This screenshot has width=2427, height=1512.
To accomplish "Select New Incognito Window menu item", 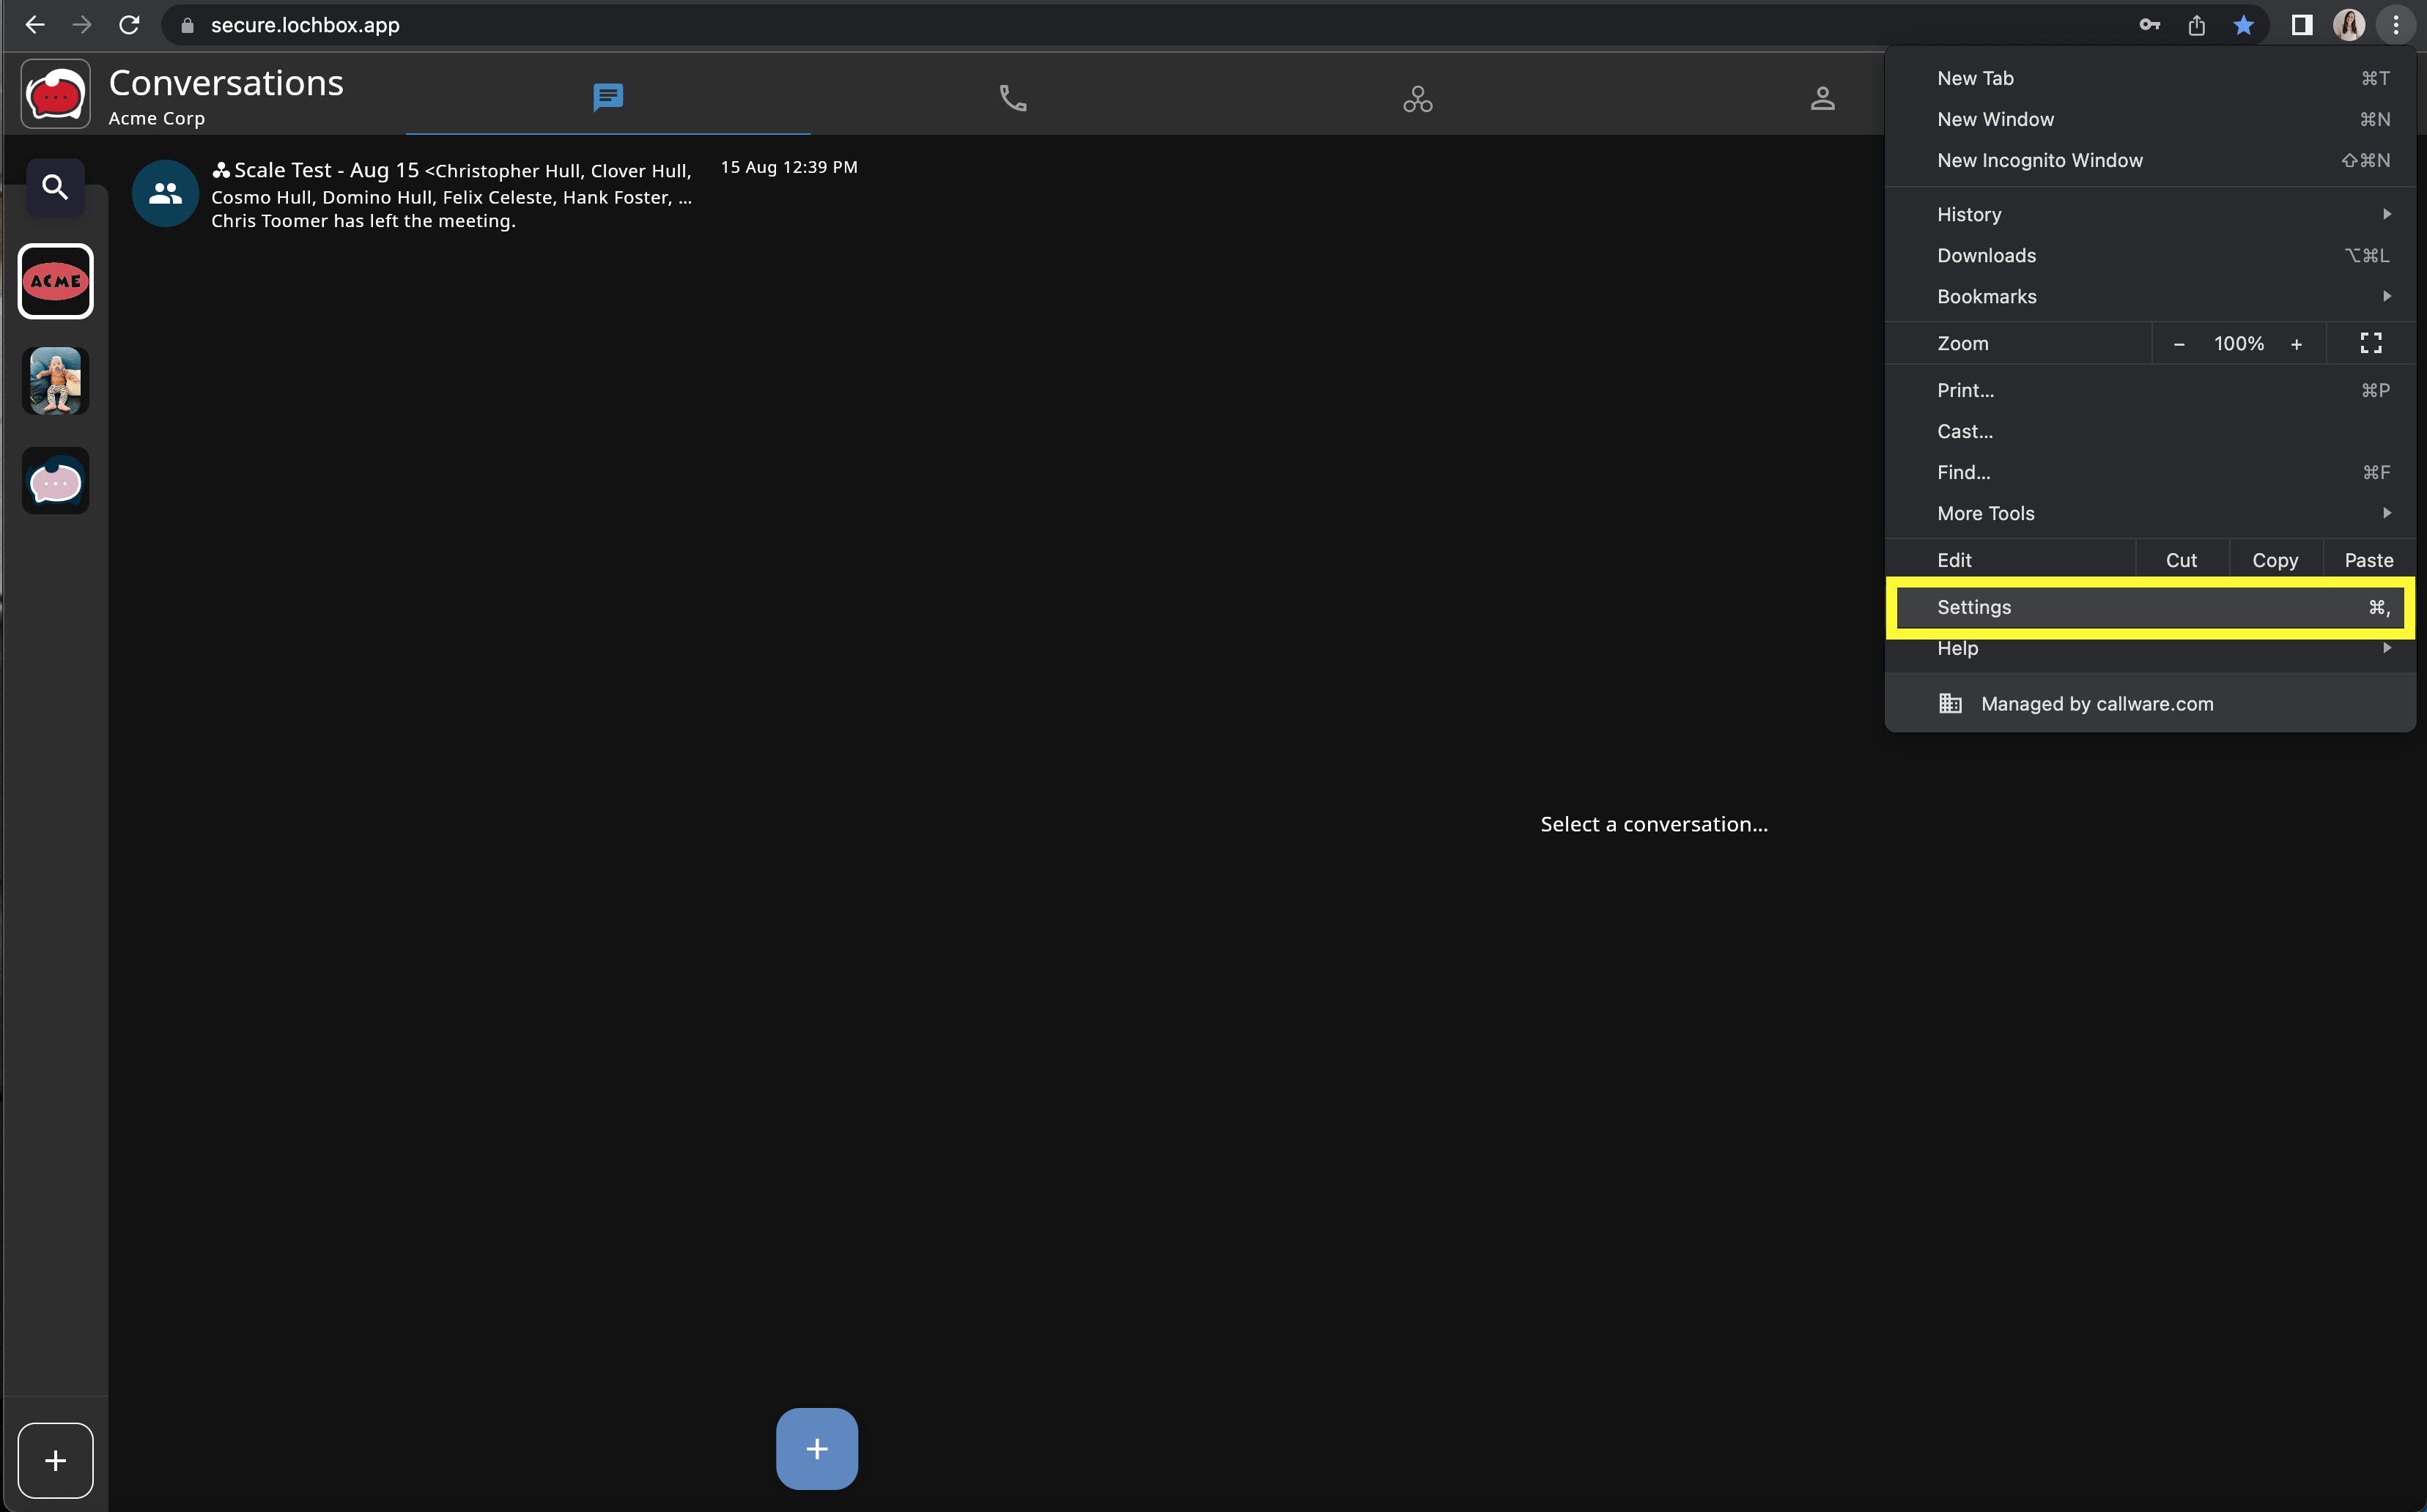I will click(2040, 160).
